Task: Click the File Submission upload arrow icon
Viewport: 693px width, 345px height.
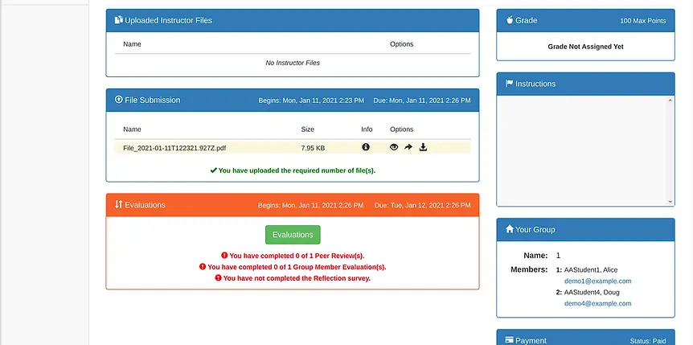Action: 118,100
